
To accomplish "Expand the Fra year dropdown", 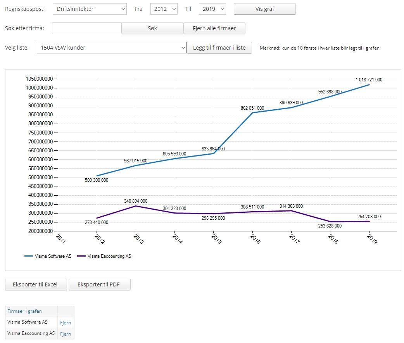I will click(x=164, y=9).
